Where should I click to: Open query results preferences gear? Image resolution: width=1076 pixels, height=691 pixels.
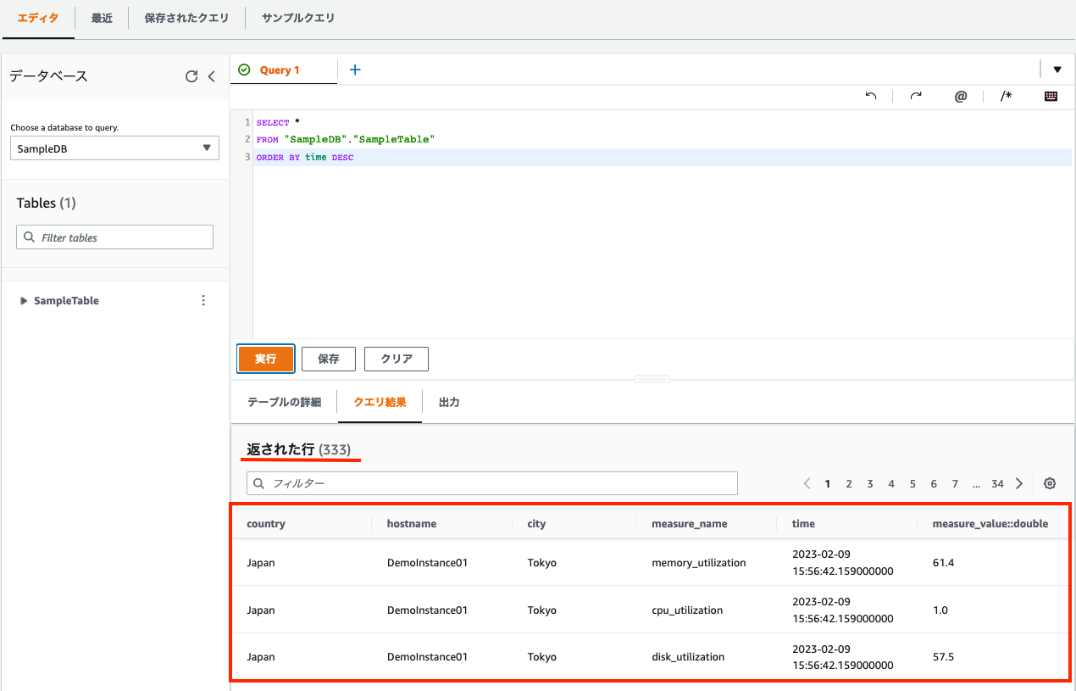coord(1050,482)
